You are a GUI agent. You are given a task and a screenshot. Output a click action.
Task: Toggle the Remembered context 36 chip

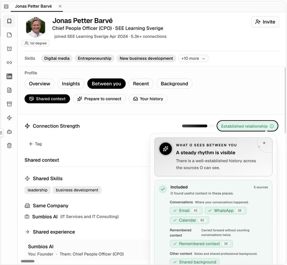(x=201, y=244)
